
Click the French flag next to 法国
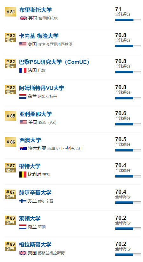click(x=23, y=71)
